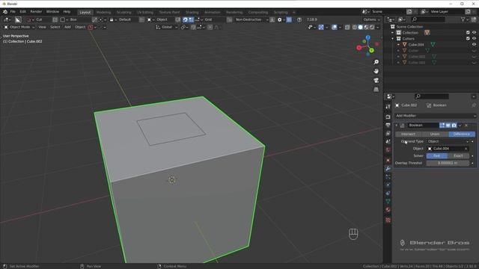Open the Options dropdown in viewport header

click(371, 19)
